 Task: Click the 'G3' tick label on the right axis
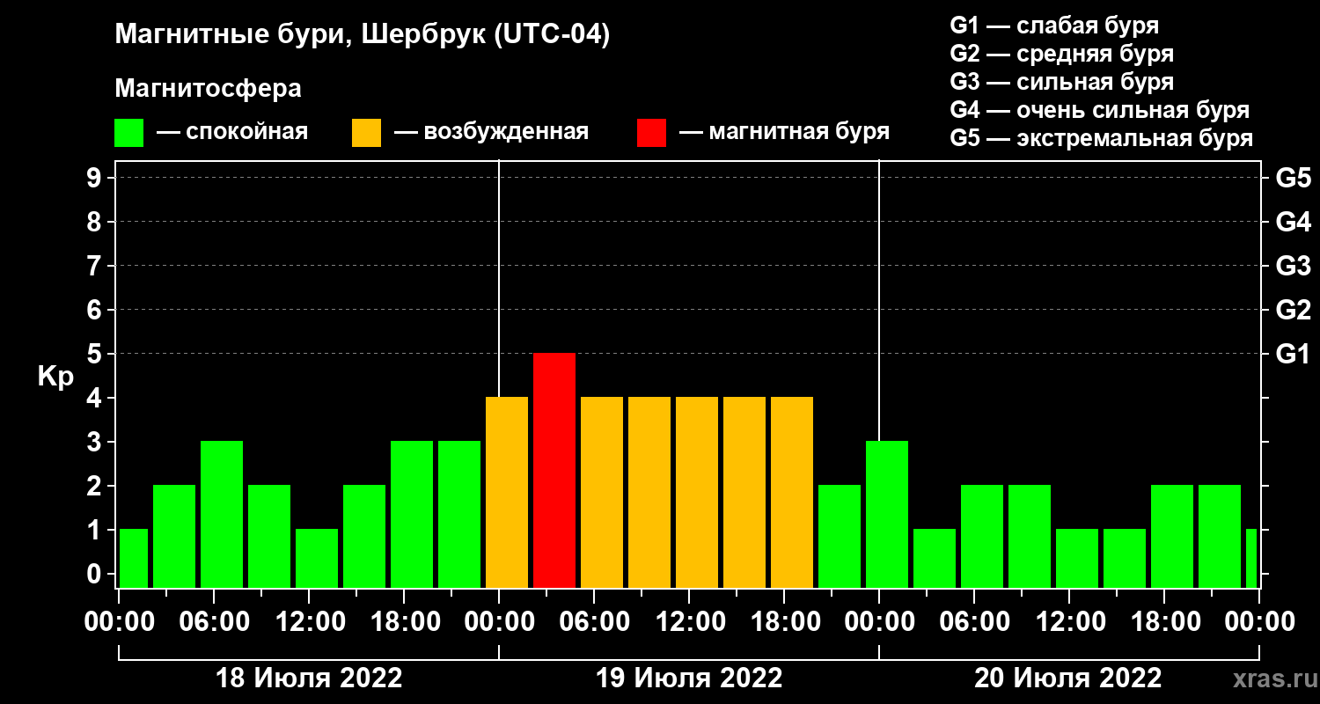click(1293, 266)
